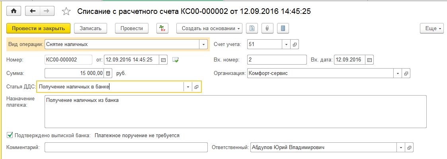Open attached files via paperclip icon
The height and width of the screenshot is (159, 447).
[267, 29]
